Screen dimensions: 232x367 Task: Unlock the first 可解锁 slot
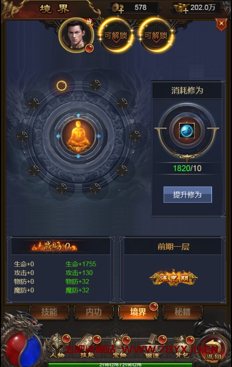[116, 36]
